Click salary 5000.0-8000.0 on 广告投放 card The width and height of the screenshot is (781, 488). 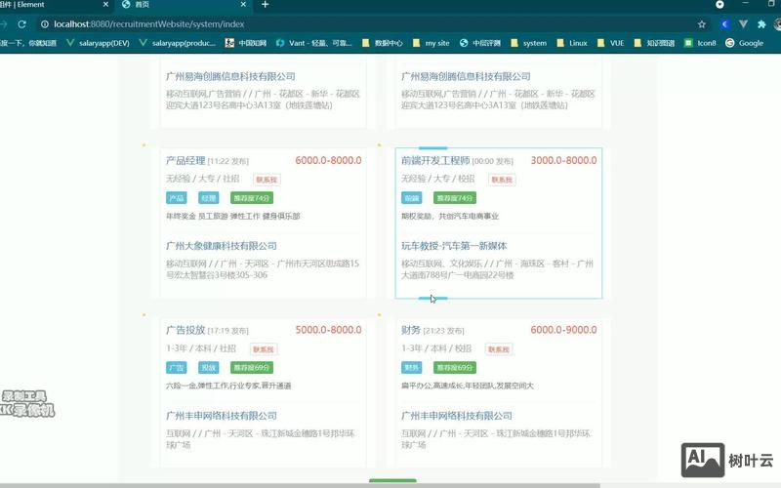pos(328,330)
